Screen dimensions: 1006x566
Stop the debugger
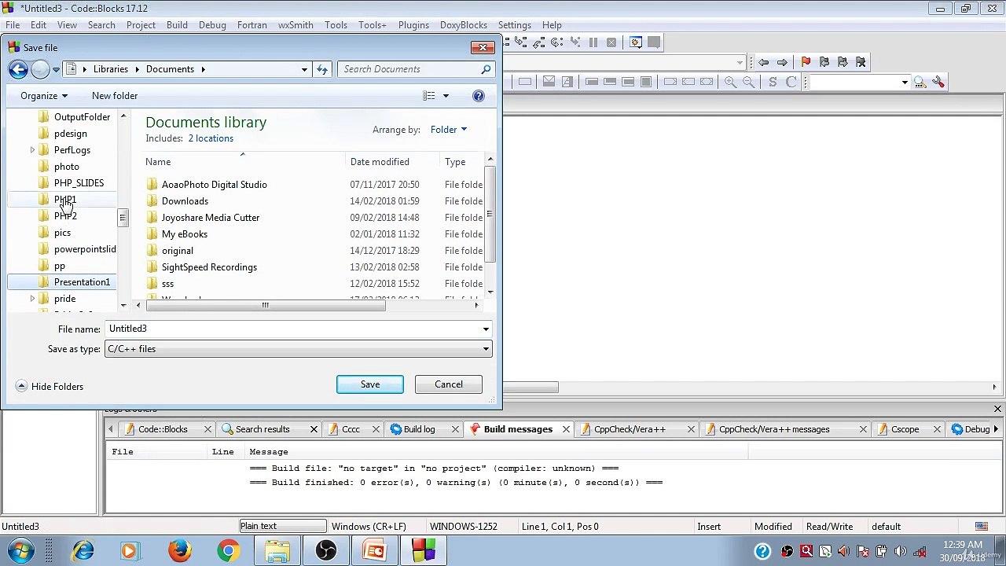(611, 42)
